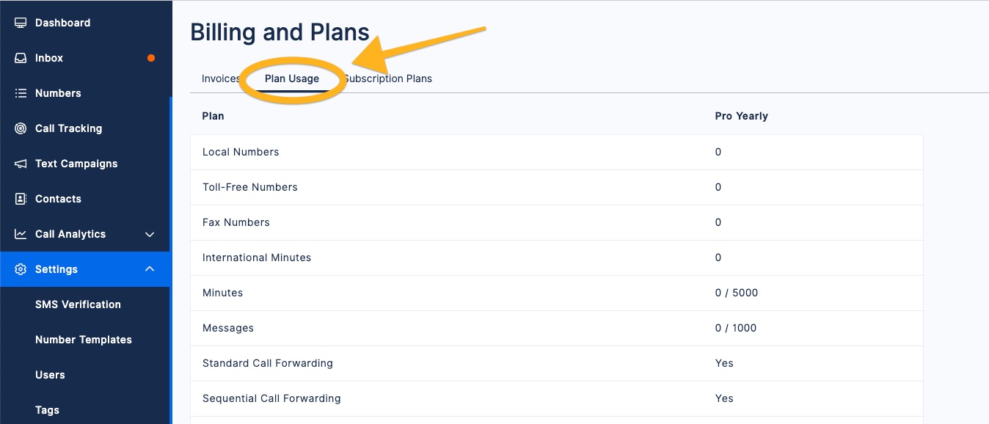Click the Call Tracking target icon

[x=21, y=128]
